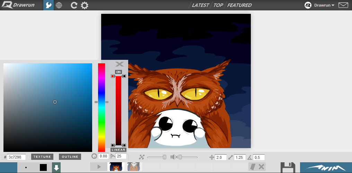This screenshot has height=173, width=352.
Task: Select the second faded frame thumbnail
Action: [134, 167]
